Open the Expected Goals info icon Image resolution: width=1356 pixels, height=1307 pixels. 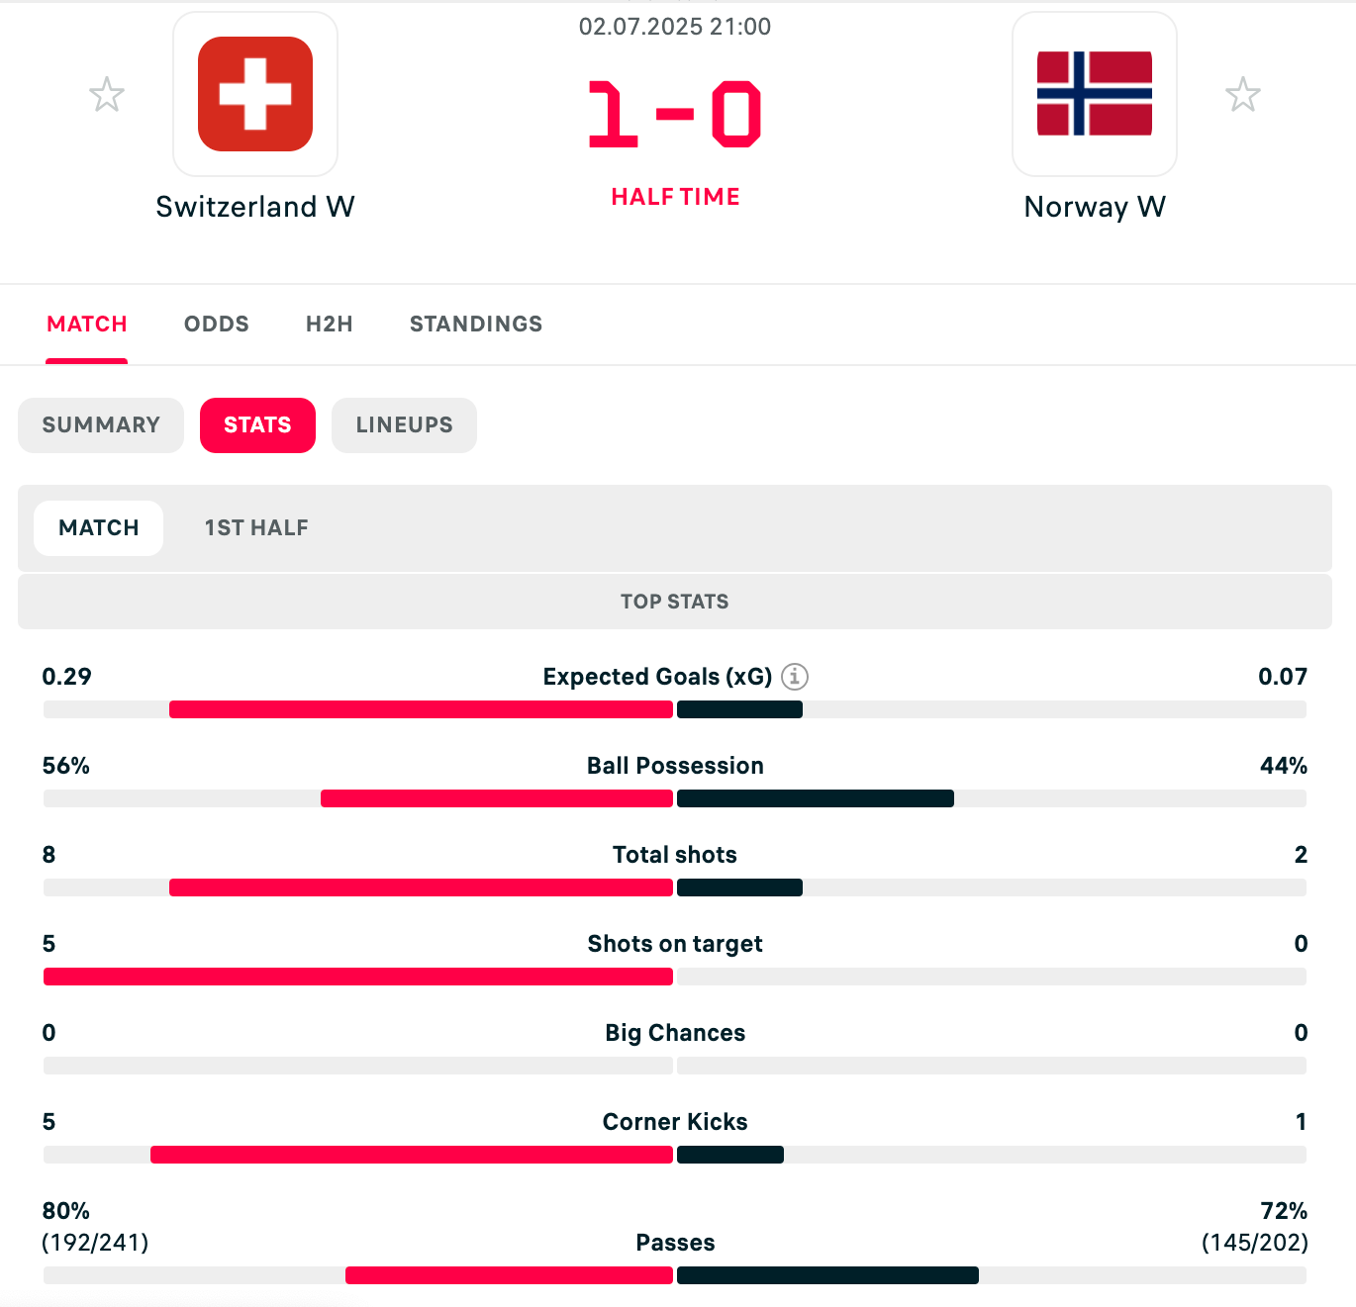tap(795, 677)
